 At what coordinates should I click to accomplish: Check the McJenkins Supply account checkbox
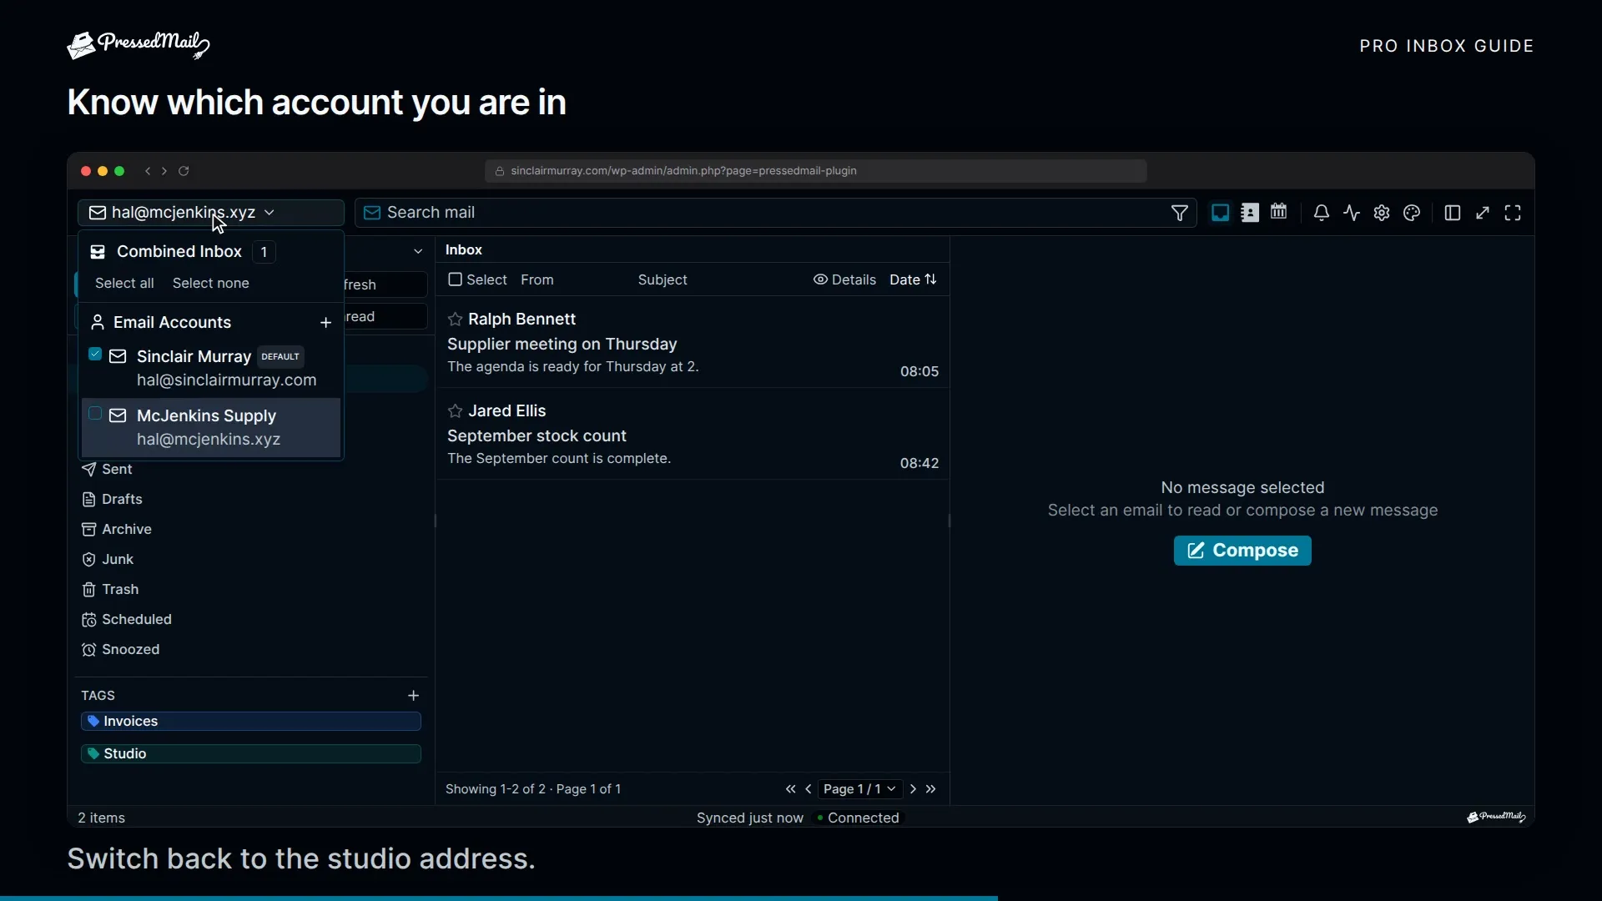coord(95,414)
